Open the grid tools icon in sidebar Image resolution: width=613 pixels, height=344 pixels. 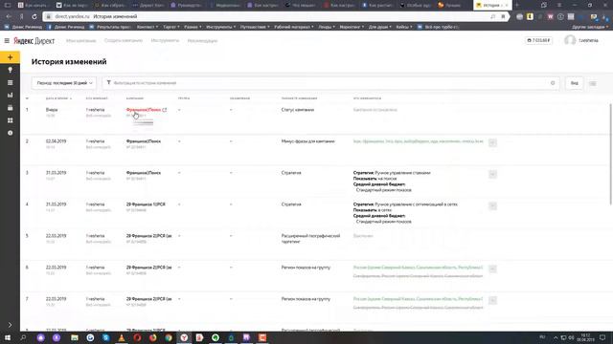(x=11, y=120)
